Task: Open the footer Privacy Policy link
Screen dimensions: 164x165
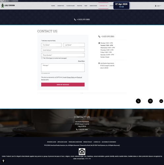Action: (x=88, y=142)
